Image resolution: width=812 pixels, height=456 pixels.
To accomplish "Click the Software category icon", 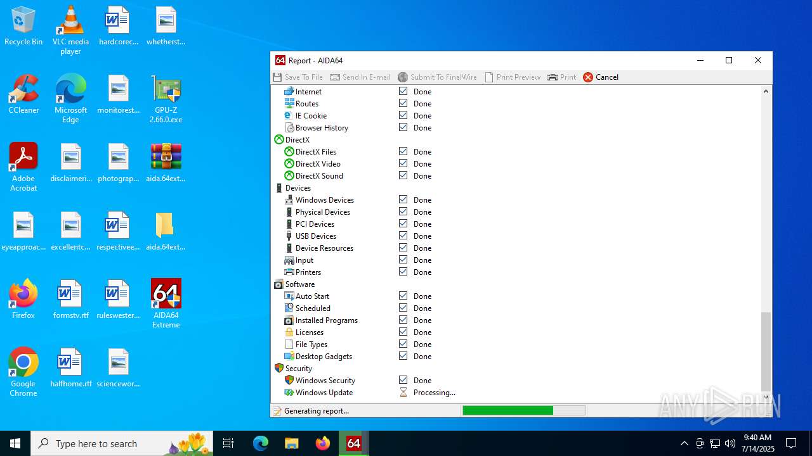I will pyautogui.click(x=279, y=284).
